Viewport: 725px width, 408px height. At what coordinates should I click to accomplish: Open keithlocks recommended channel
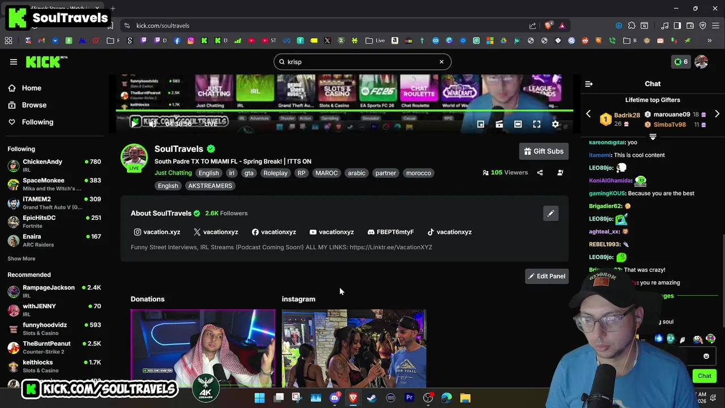54,366
